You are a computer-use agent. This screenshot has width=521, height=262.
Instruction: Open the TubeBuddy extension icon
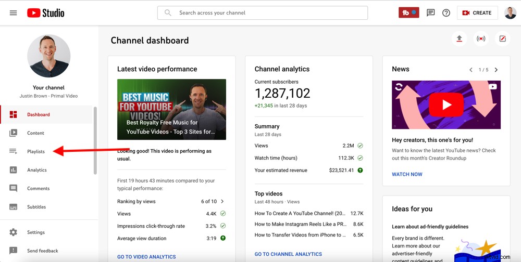tap(408, 12)
